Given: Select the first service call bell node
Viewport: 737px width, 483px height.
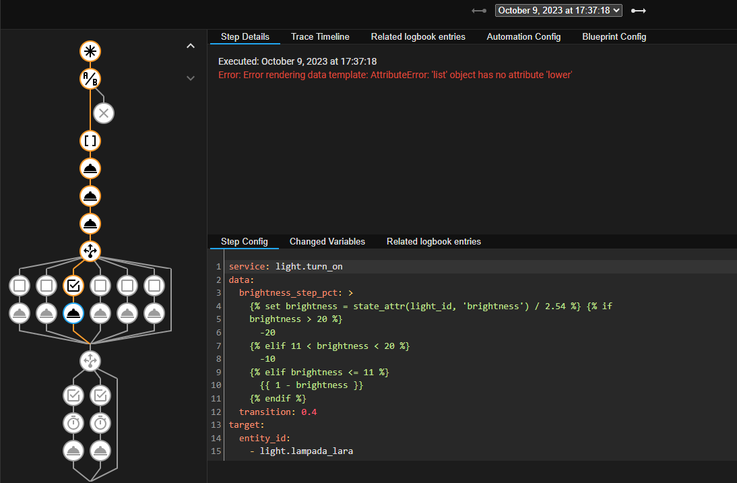Looking at the screenshot, I should click(90, 168).
